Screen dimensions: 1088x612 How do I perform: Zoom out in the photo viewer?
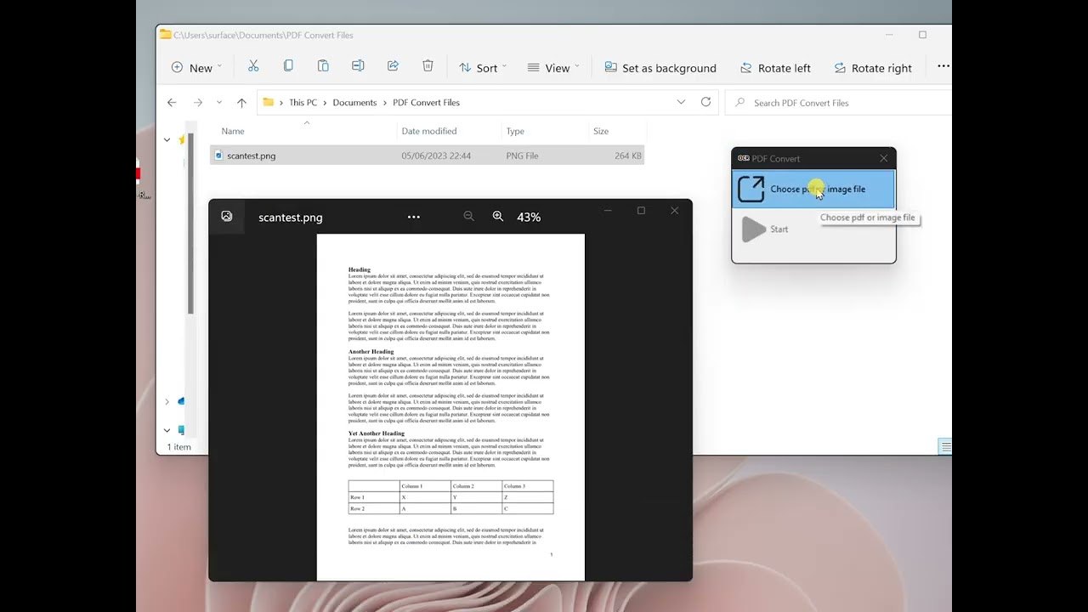coord(468,217)
